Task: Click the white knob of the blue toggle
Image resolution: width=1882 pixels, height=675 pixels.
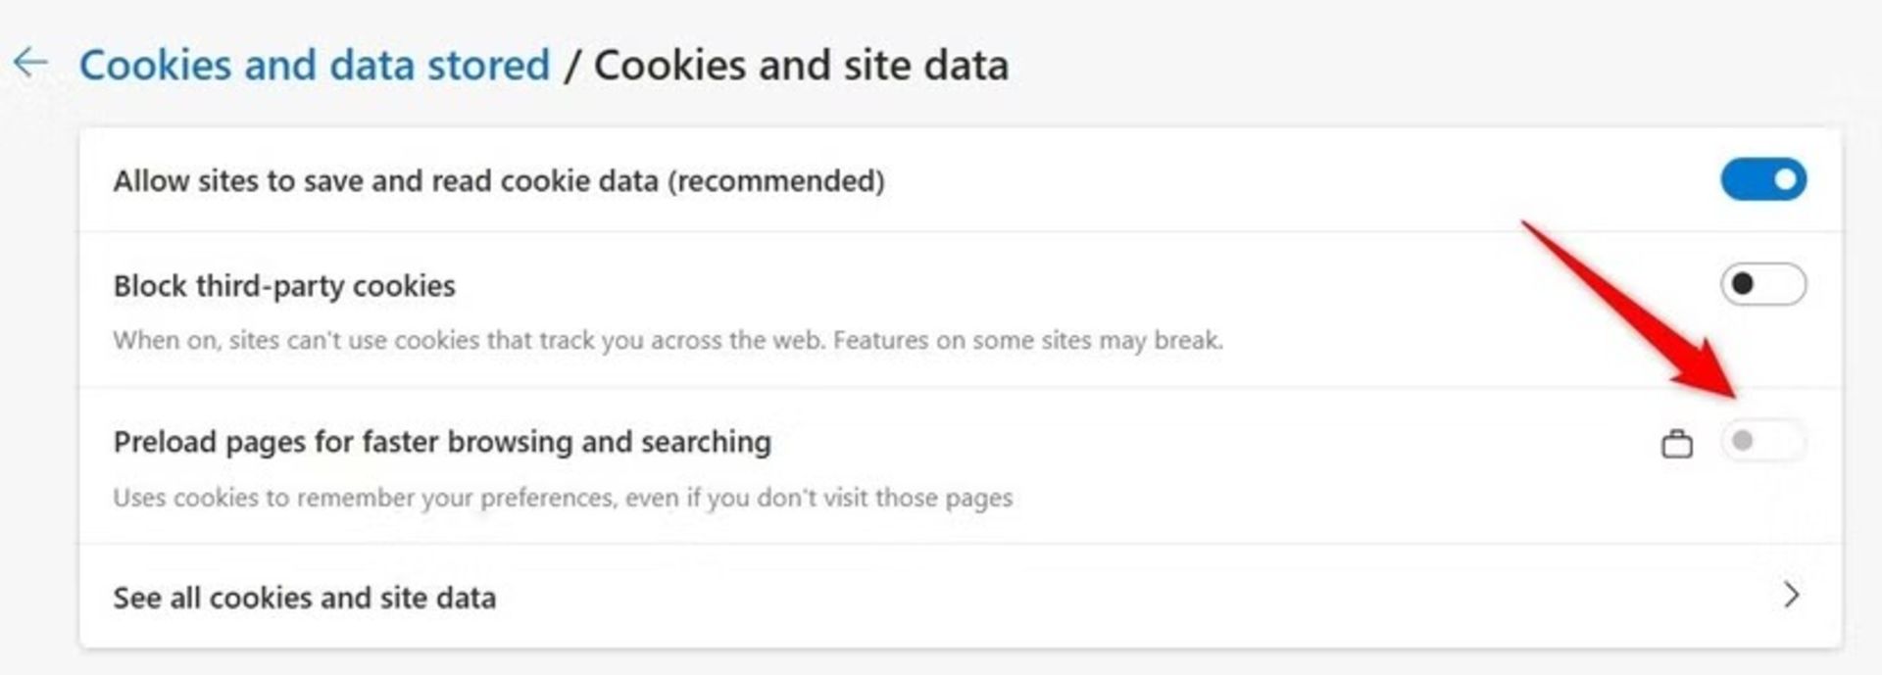Action: pos(1786,180)
